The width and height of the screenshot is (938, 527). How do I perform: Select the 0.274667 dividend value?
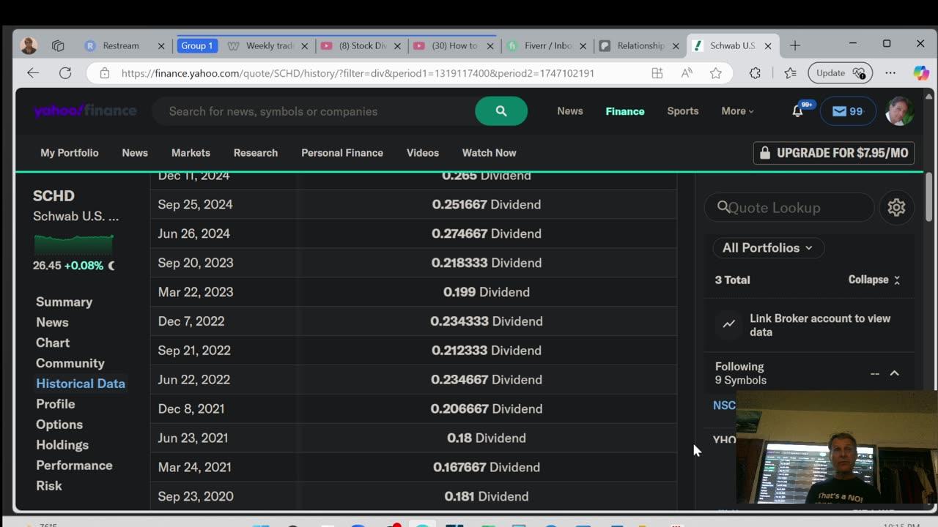click(x=459, y=233)
